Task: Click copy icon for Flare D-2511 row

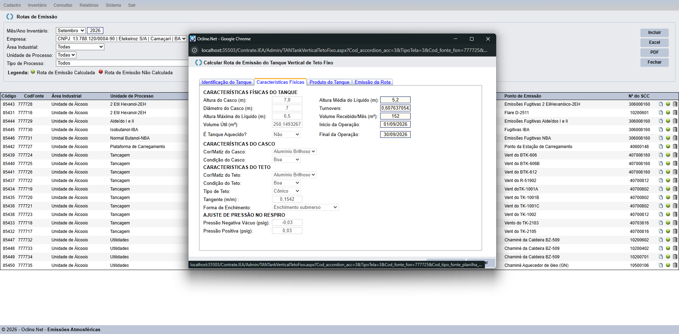Action: [x=661, y=113]
